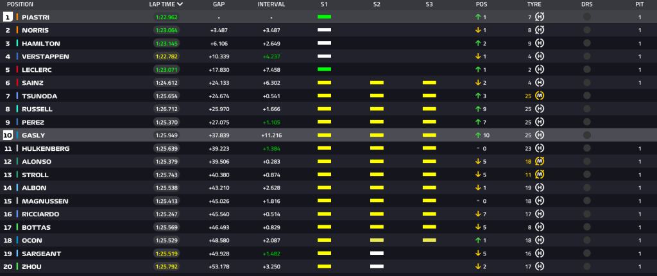Image resolution: width=657 pixels, height=276 pixels.
Task: Click Norris's yellow position-lost arrow
Action: coord(477,30)
